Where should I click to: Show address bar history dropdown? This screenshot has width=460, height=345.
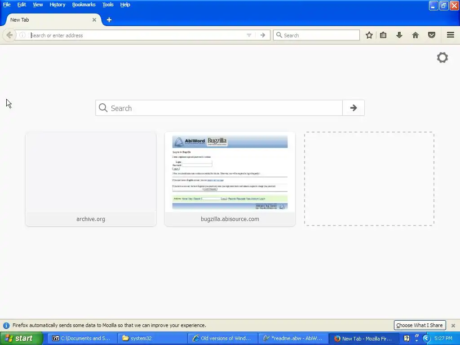(x=249, y=35)
